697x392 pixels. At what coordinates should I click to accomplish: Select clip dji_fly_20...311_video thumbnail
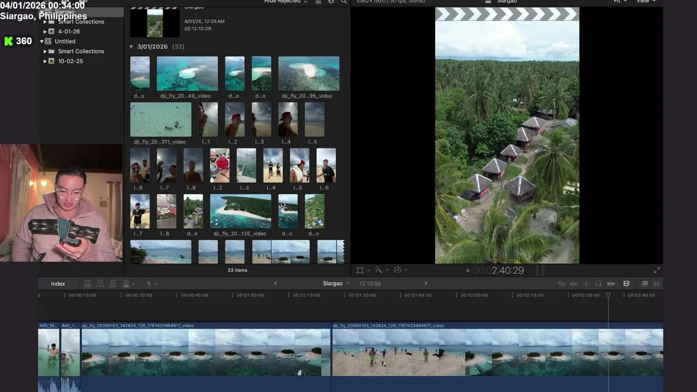click(x=161, y=120)
